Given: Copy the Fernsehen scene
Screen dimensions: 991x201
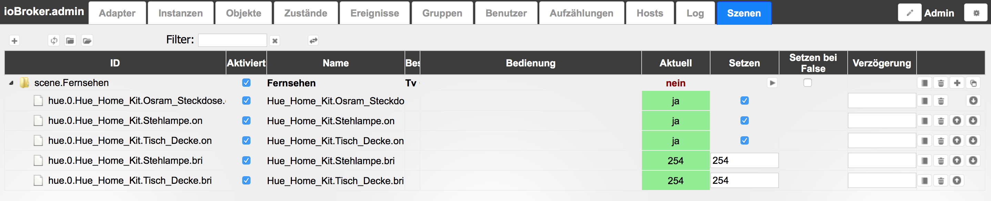Looking at the screenshot, I should (x=973, y=83).
